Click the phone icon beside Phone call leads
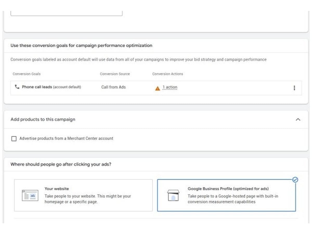 tap(17, 87)
